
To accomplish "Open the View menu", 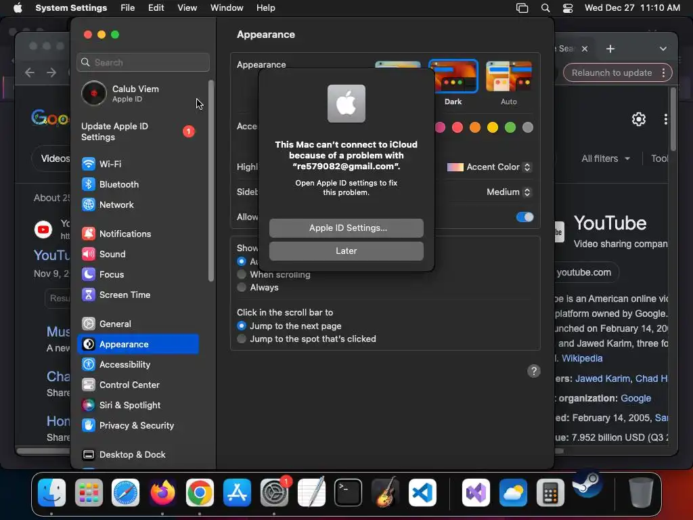I will tap(187, 8).
